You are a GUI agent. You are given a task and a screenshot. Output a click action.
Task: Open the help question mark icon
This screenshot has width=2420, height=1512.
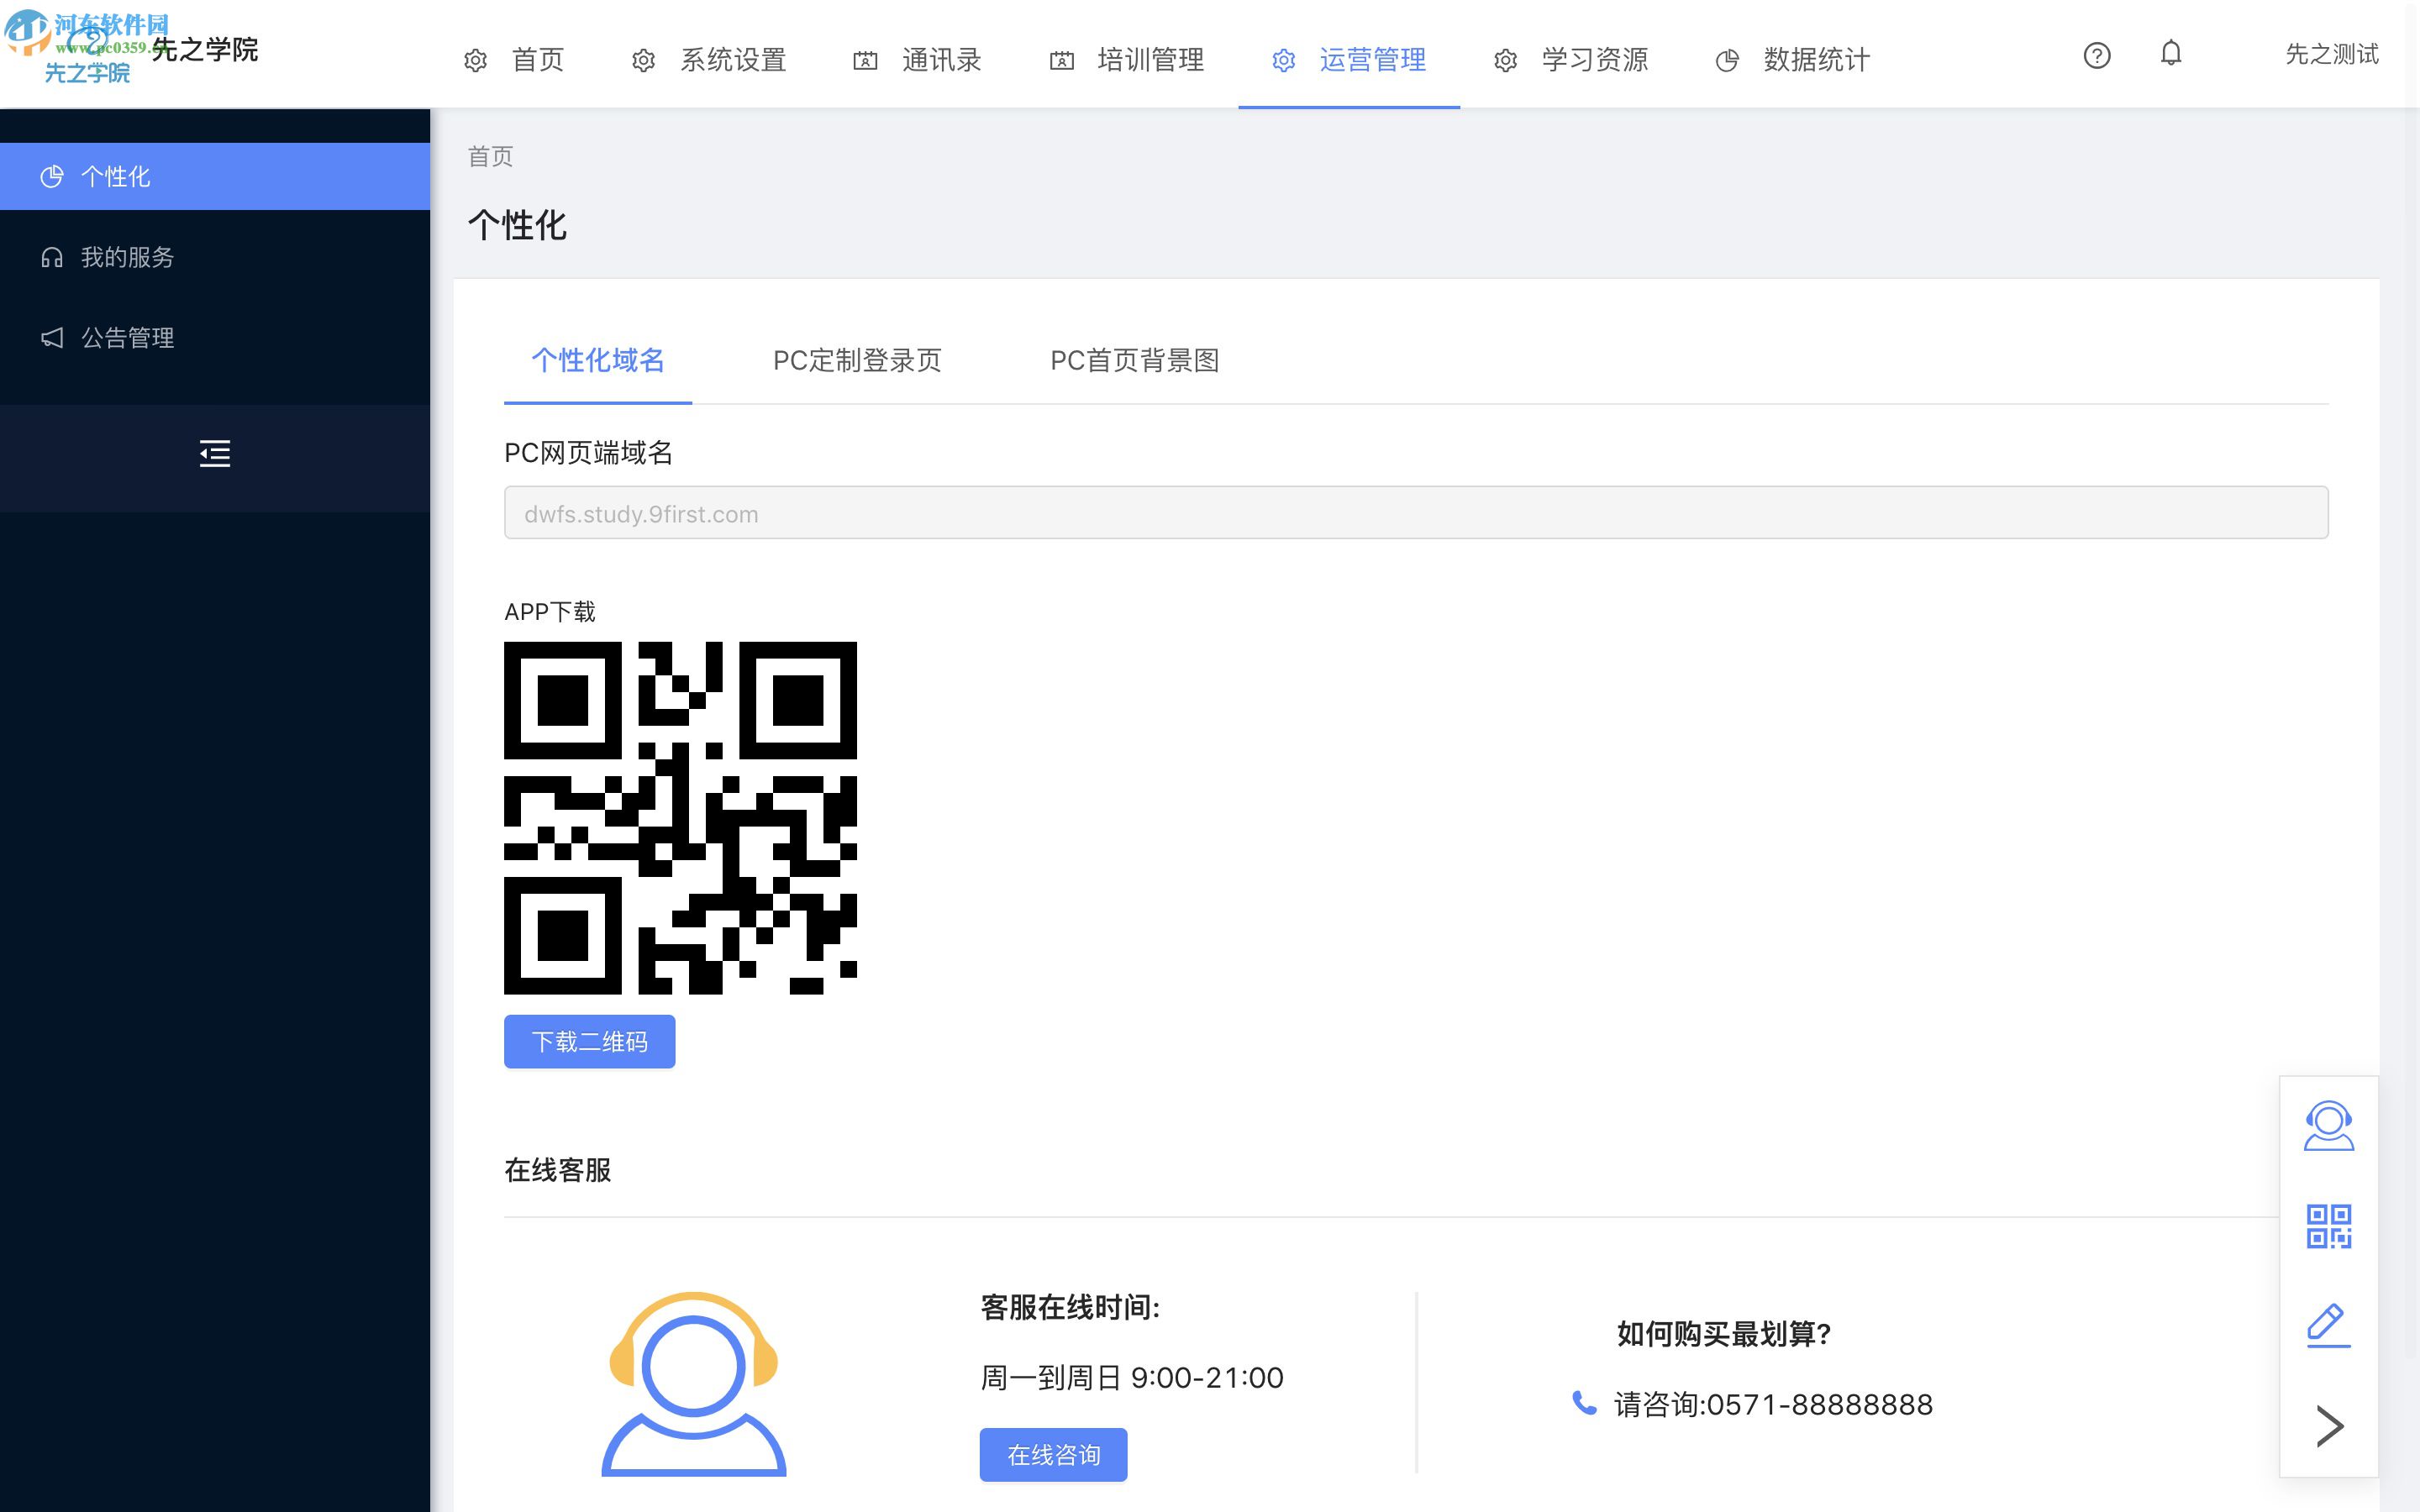pyautogui.click(x=2096, y=56)
